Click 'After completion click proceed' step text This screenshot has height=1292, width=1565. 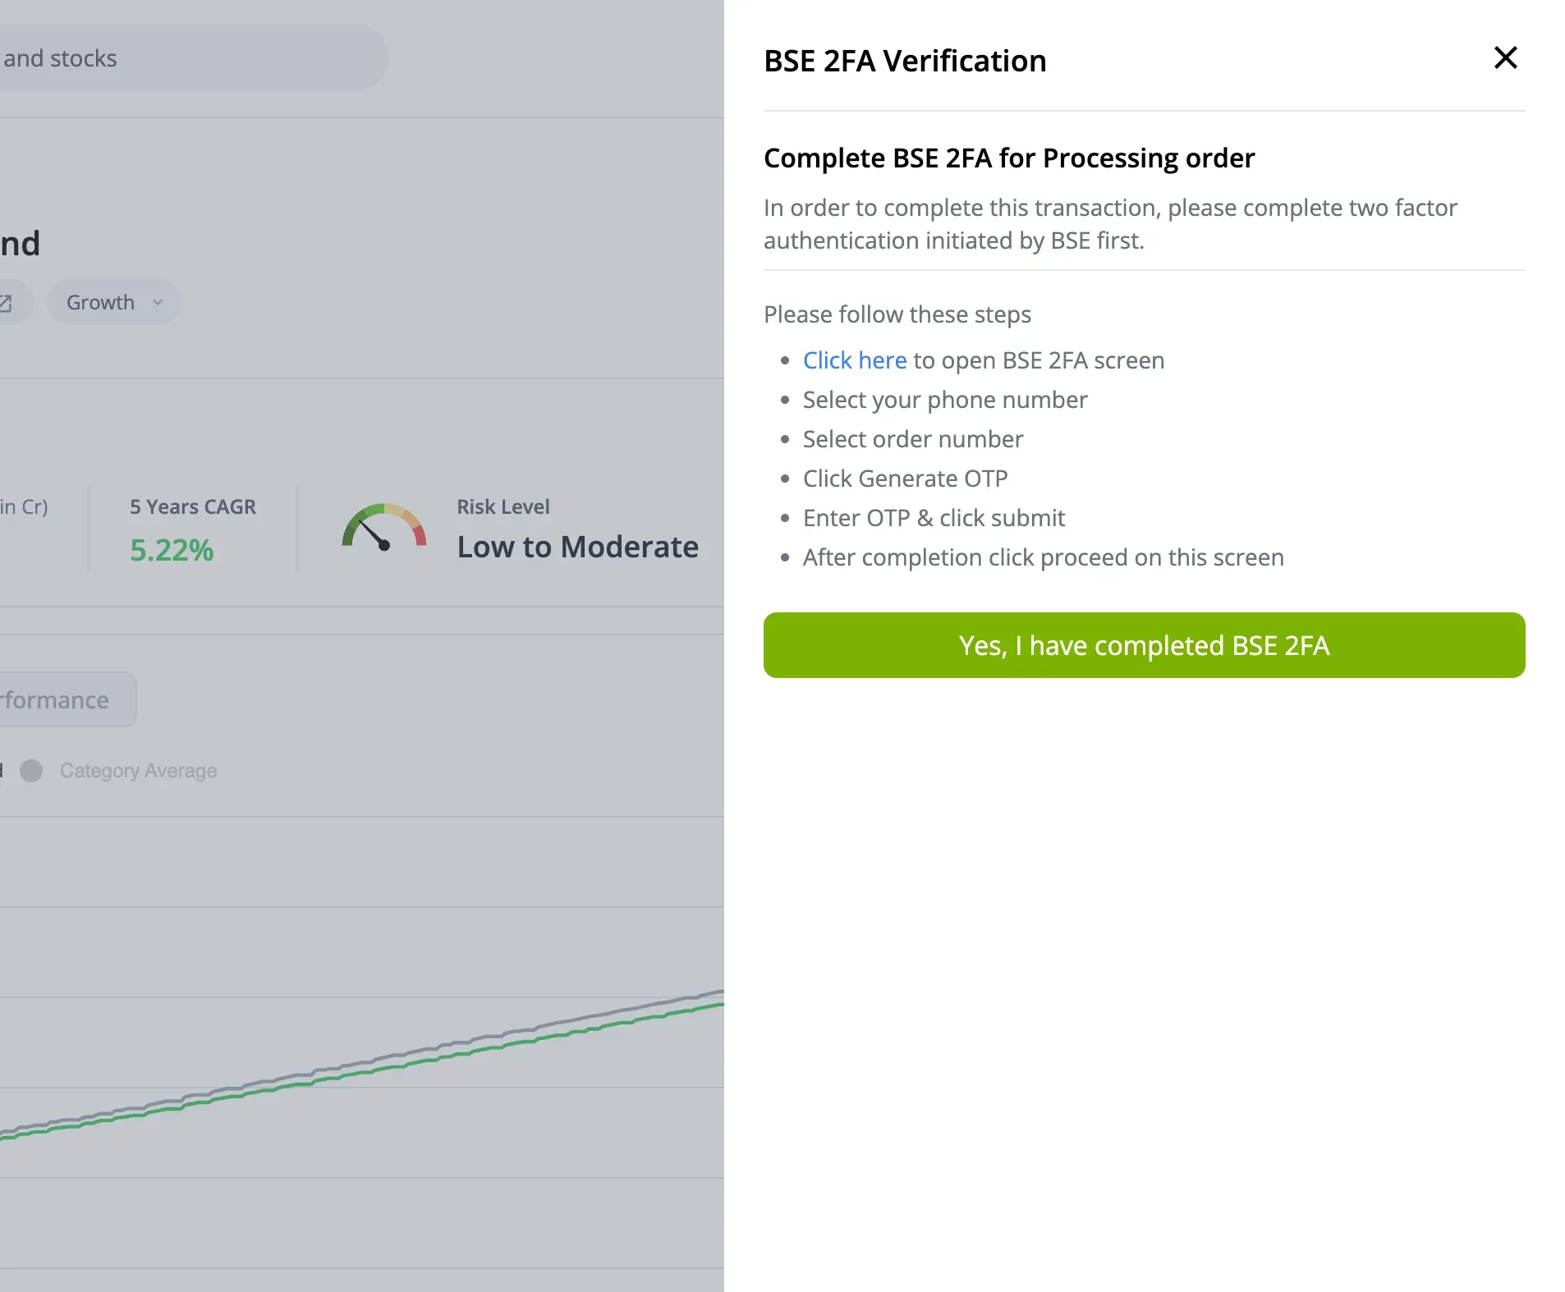(x=1044, y=557)
